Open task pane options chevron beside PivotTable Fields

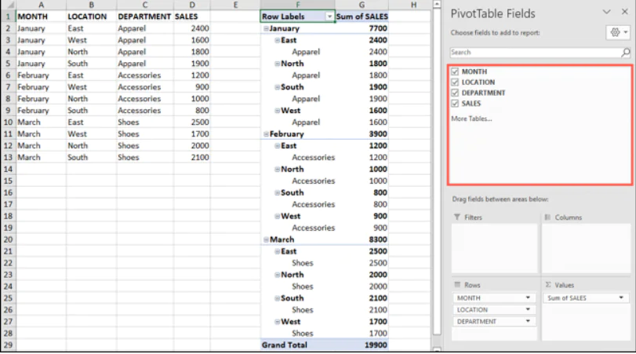point(606,13)
